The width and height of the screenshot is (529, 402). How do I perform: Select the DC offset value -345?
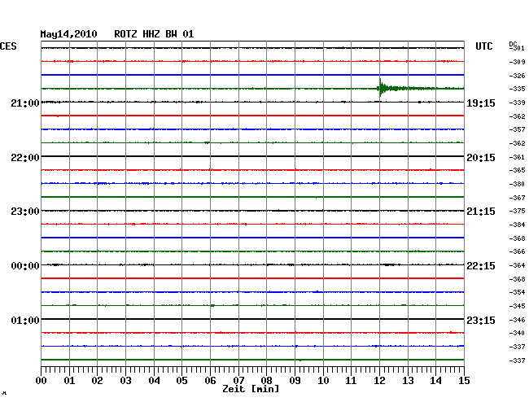pos(517,306)
